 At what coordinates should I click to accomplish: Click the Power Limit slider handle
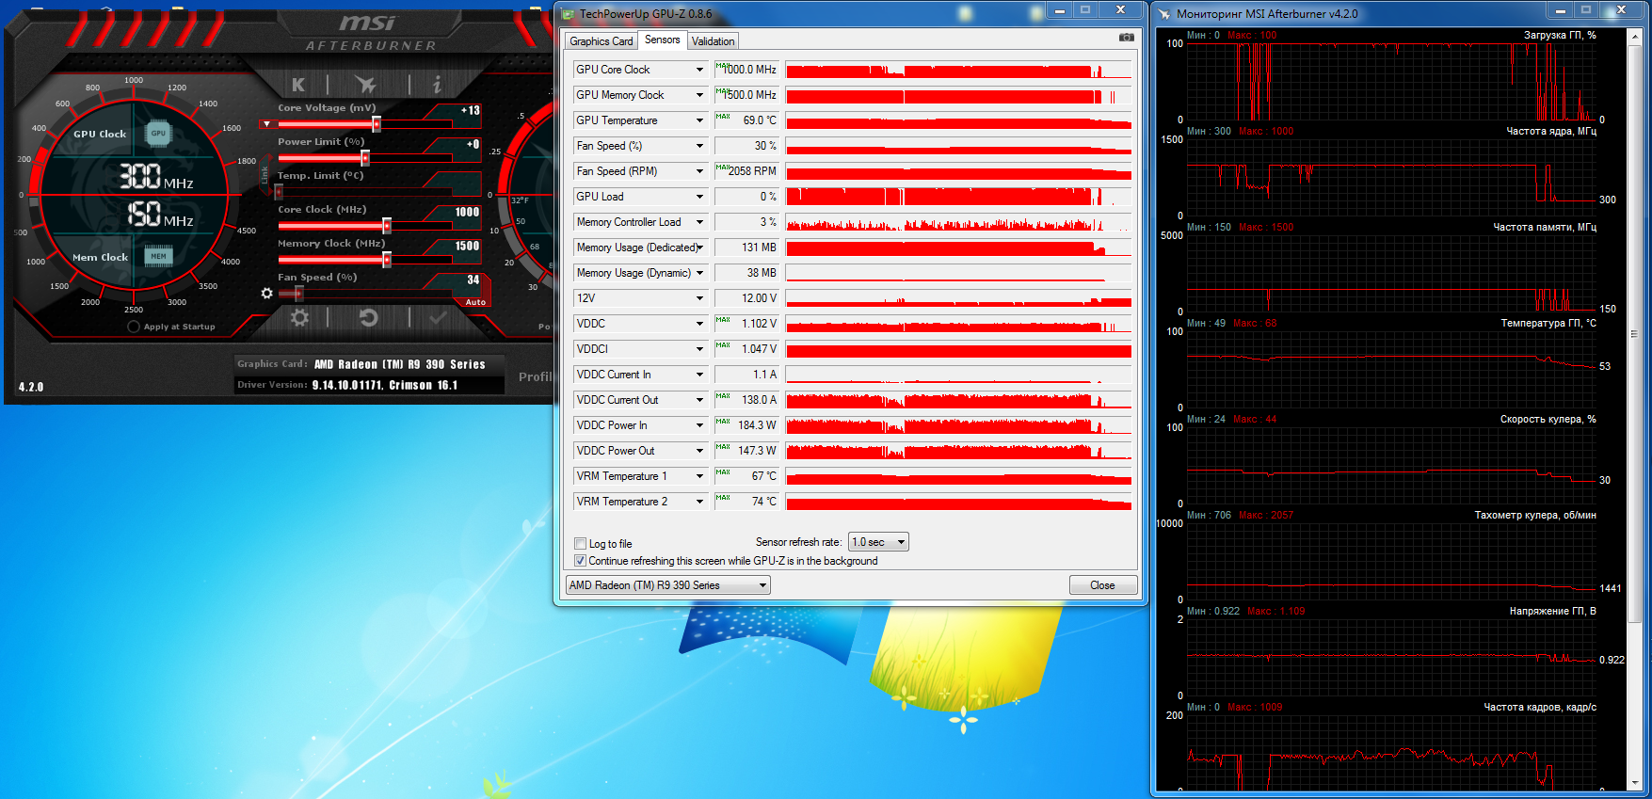365,158
